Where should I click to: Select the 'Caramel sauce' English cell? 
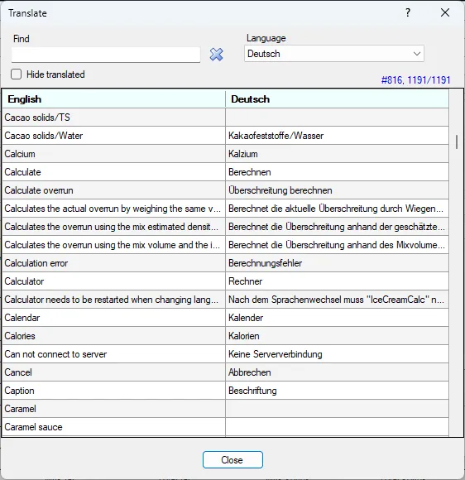point(113,427)
